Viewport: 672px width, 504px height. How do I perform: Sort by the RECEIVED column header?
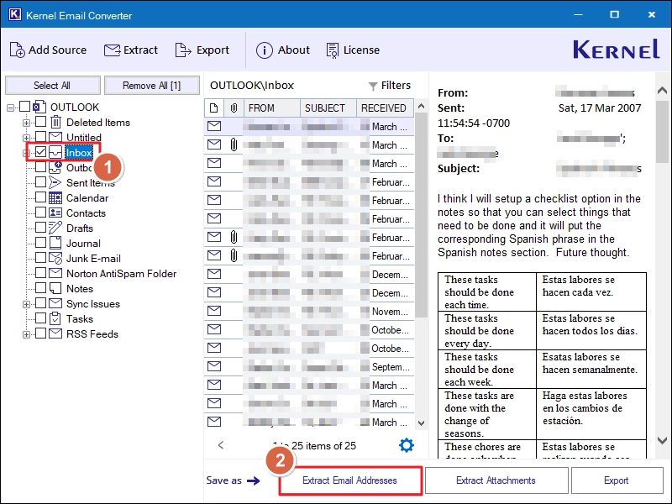(x=386, y=108)
